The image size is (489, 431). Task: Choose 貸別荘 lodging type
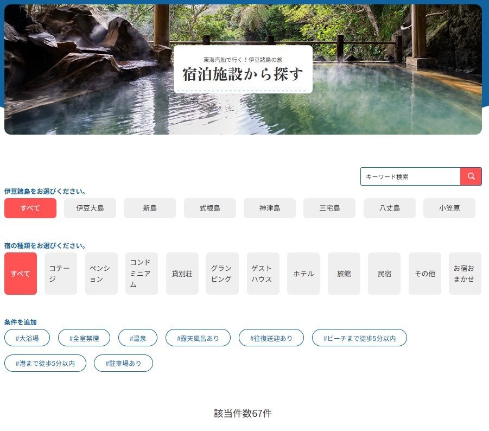point(182,274)
